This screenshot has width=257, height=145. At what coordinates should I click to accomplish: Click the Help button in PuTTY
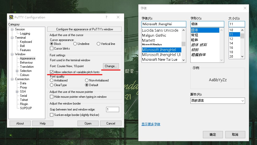pyautogui.click(x=43, y=123)
